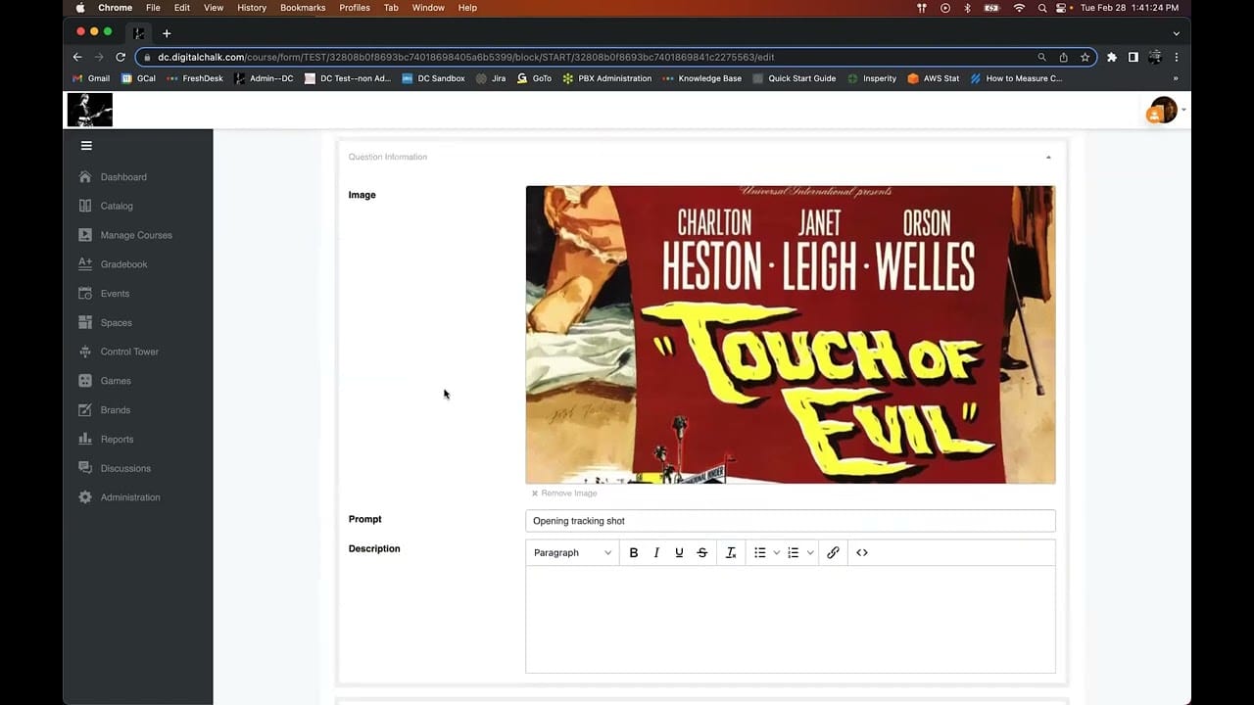The width and height of the screenshot is (1254, 705).
Task: Open the Edit menu
Action: pyautogui.click(x=182, y=8)
